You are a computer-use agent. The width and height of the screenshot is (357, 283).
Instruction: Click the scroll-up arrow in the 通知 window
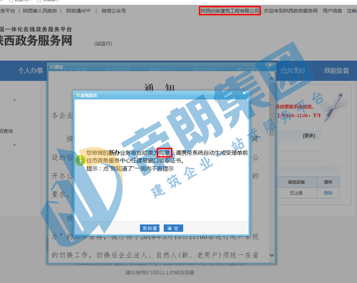click(x=272, y=79)
